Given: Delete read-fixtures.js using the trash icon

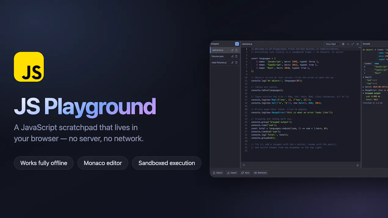Looking at the screenshot, I should (236, 63).
